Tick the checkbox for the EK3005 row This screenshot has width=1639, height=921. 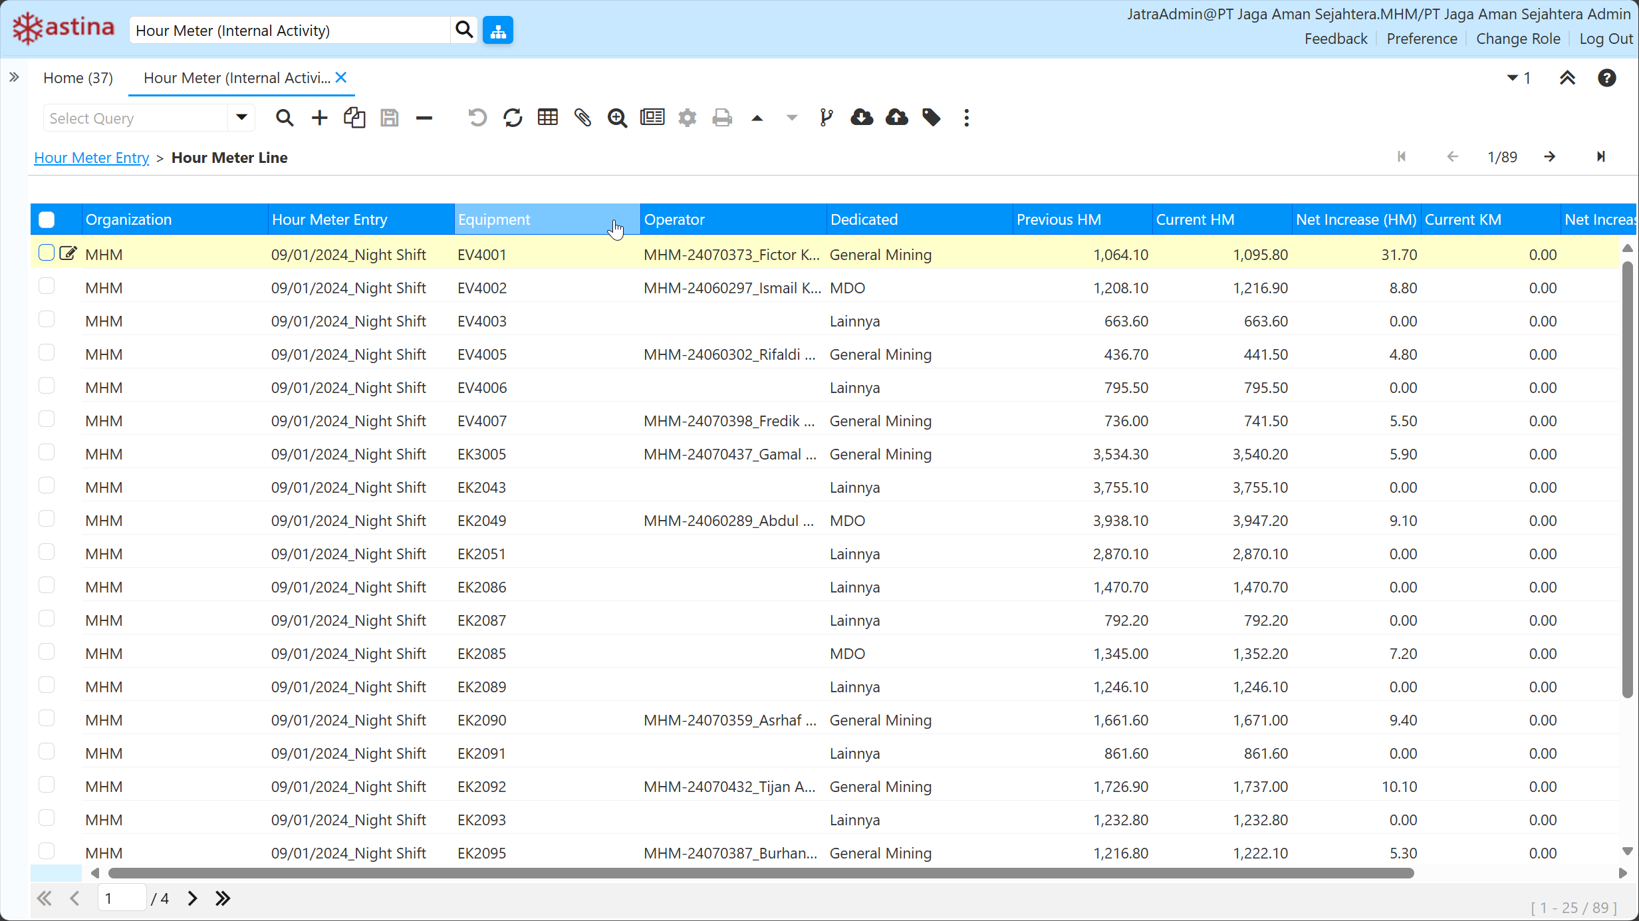coord(47,453)
